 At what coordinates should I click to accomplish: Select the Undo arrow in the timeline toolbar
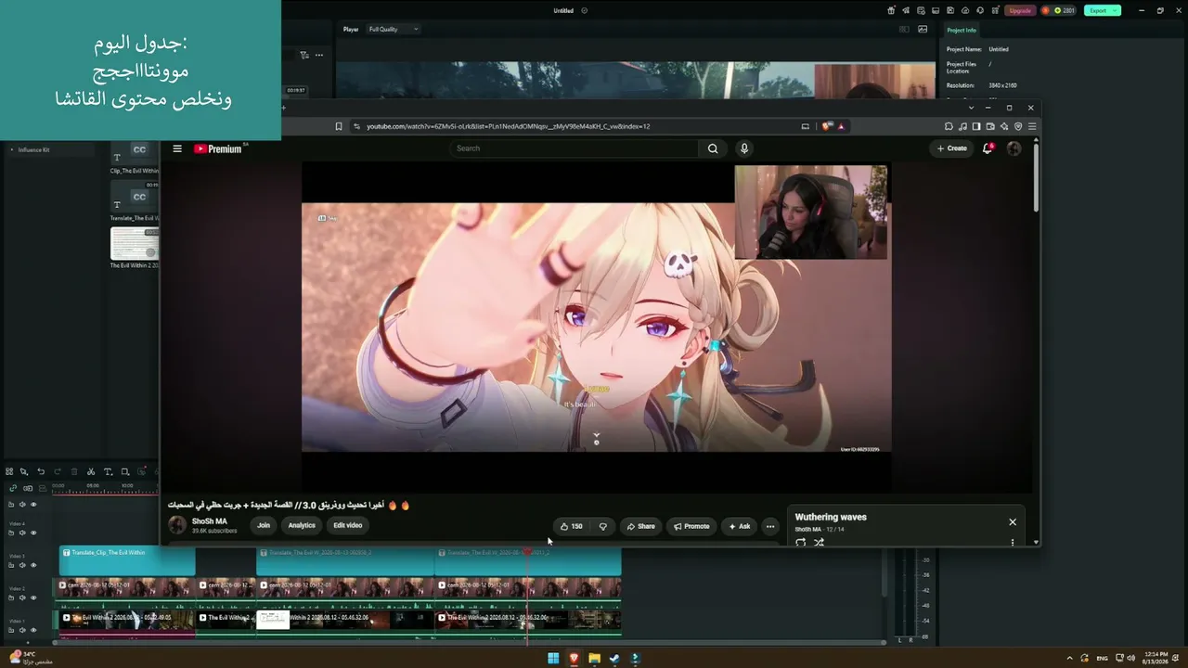41,471
